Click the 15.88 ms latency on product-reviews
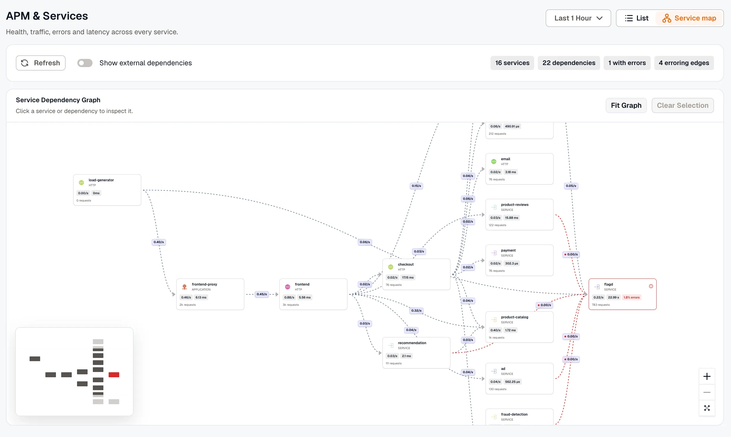Image resolution: width=731 pixels, height=437 pixels. (511, 218)
